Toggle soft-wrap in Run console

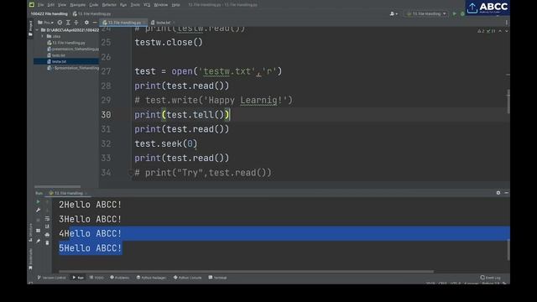47,218
